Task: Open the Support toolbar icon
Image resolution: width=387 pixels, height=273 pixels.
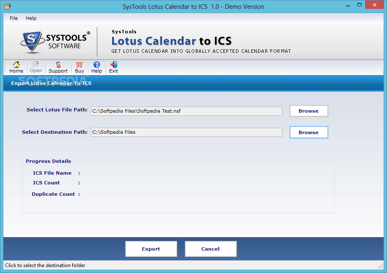Action: pos(58,67)
